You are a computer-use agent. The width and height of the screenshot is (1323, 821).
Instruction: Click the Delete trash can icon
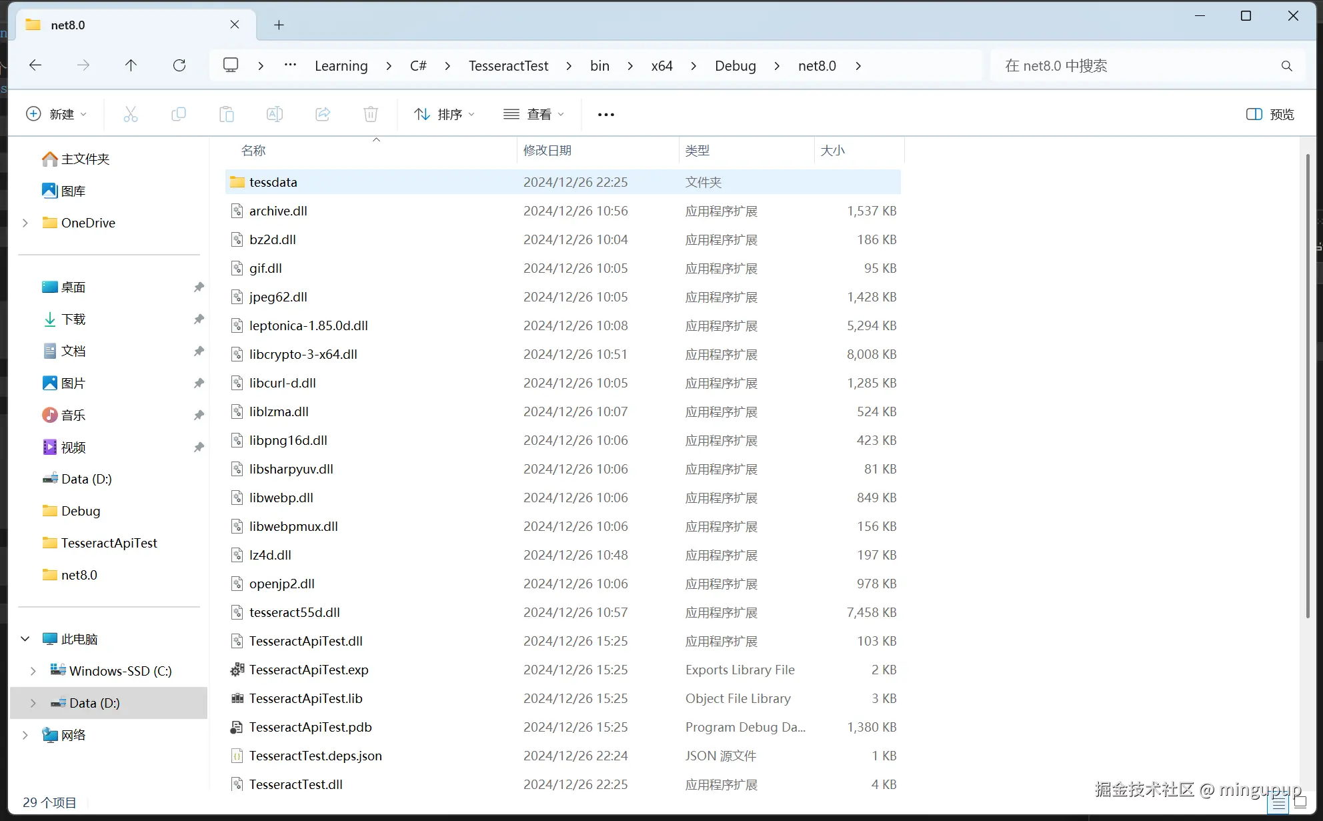(x=371, y=114)
